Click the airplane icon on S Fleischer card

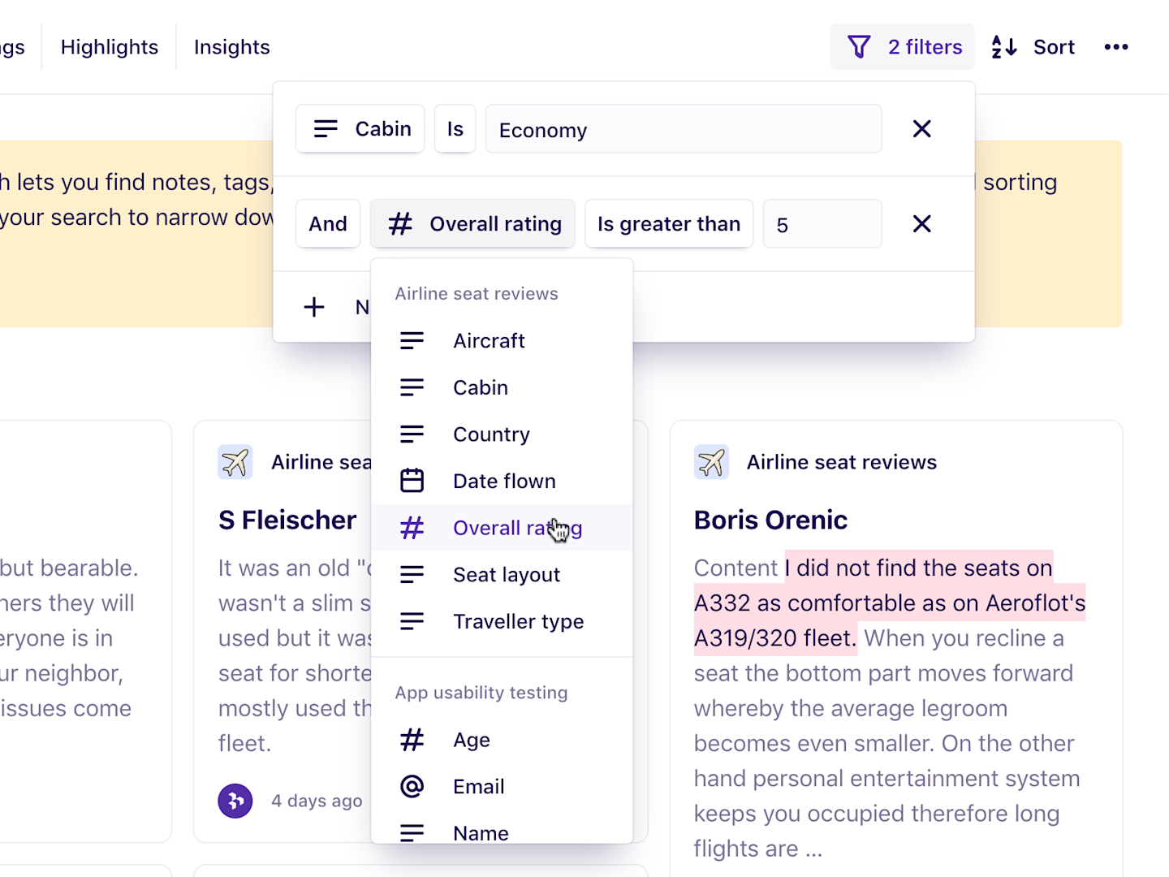pyautogui.click(x=235, y=462)
